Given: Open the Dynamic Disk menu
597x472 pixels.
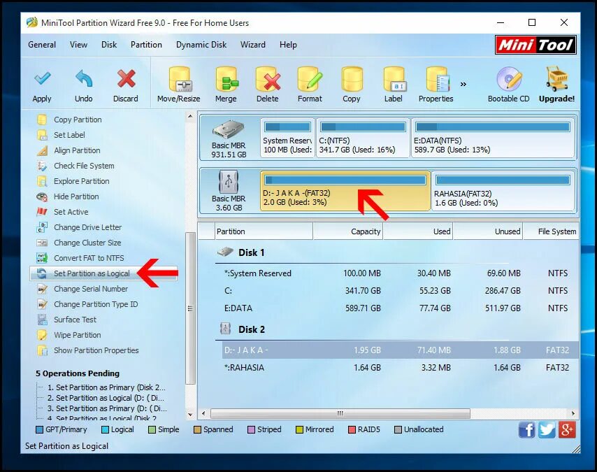Looking at the screenshot, I should (201, 45).
